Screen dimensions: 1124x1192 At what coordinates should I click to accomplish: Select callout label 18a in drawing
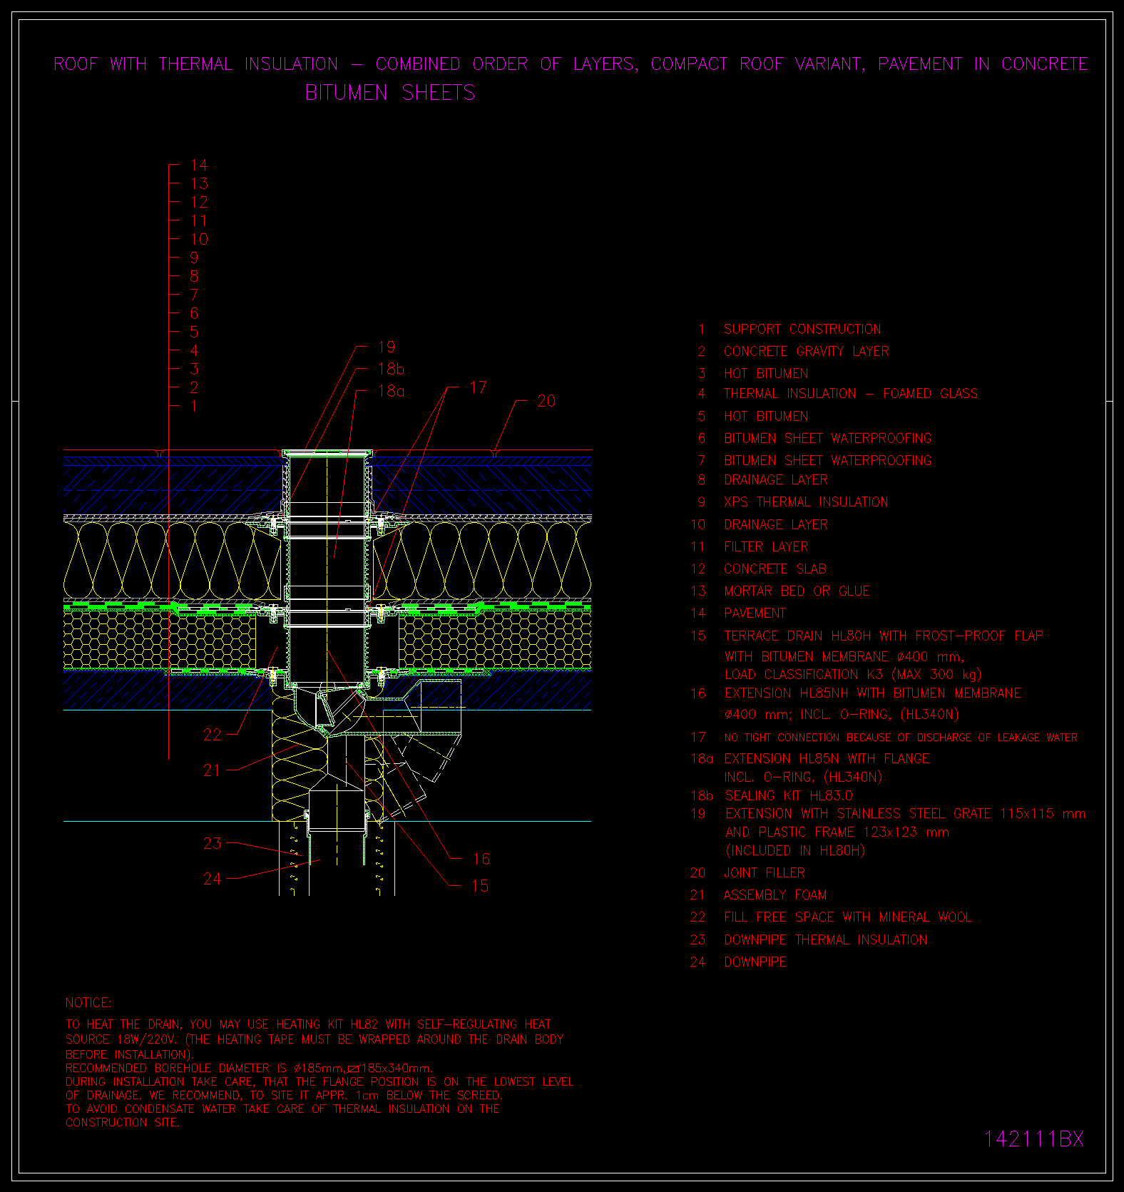pyautogui.click(x=391, y=390)
